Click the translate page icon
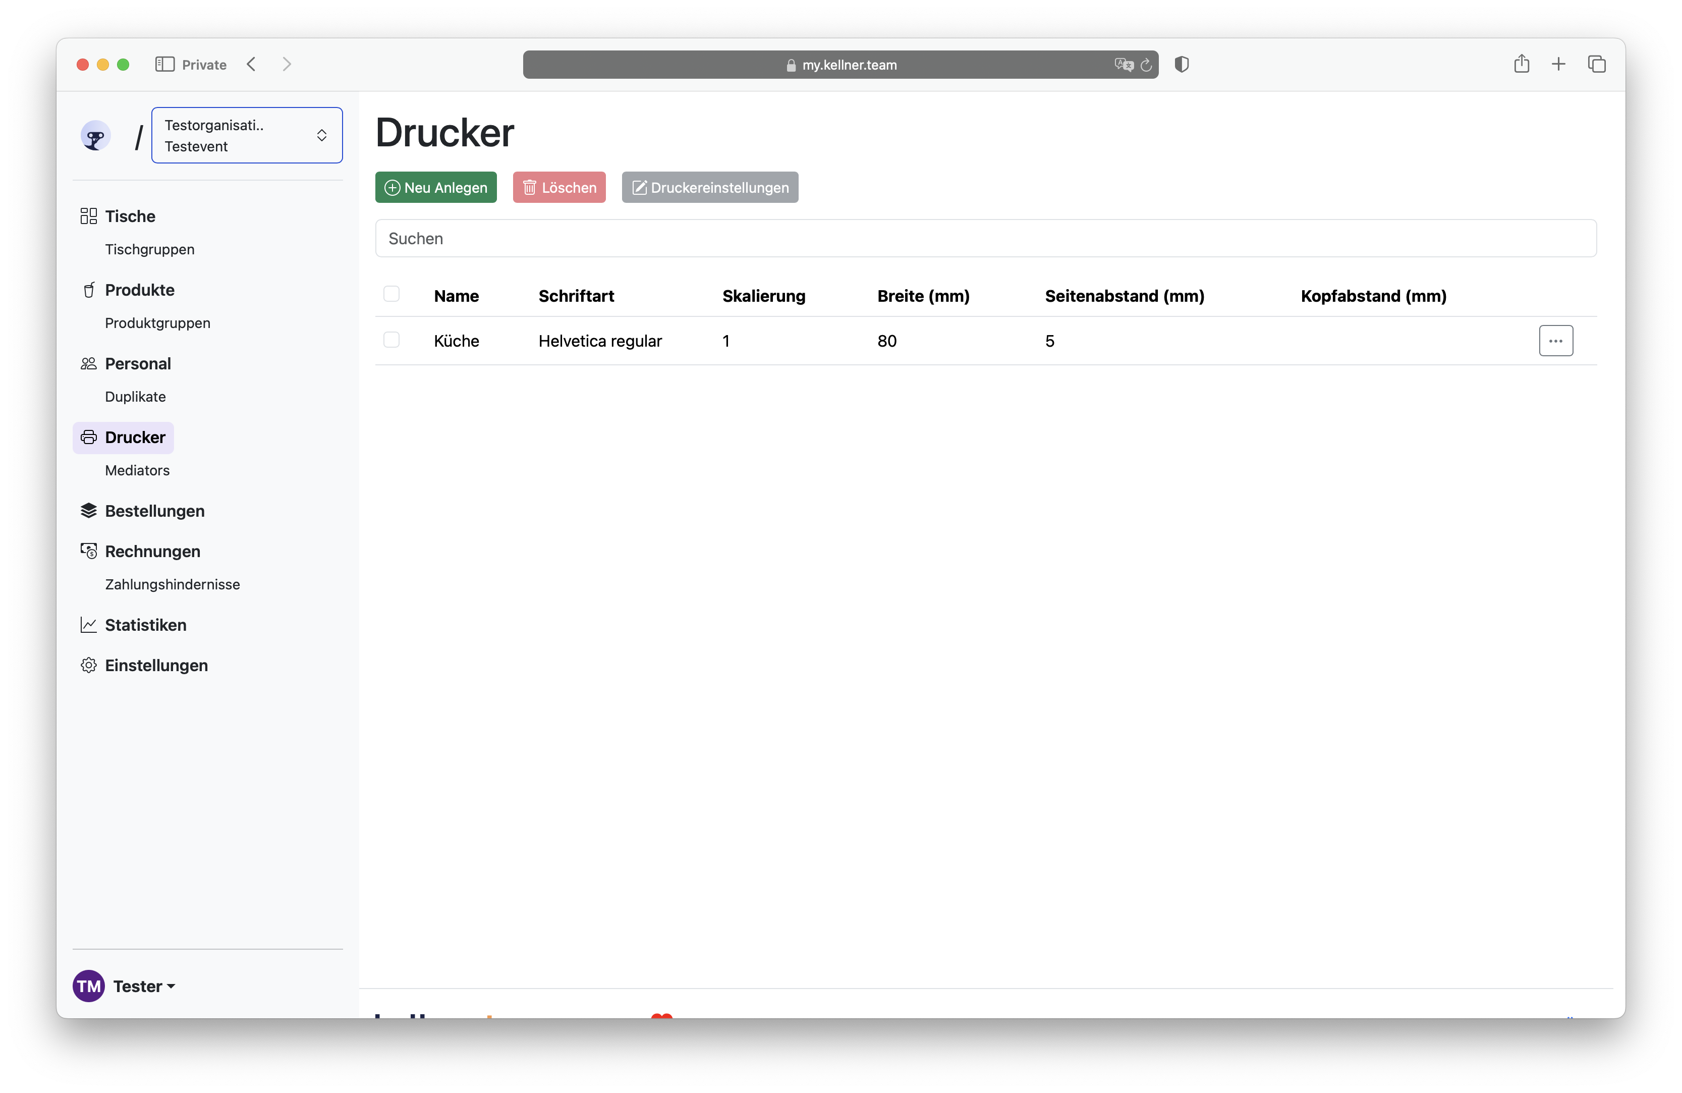 [x=1124, y=64]
